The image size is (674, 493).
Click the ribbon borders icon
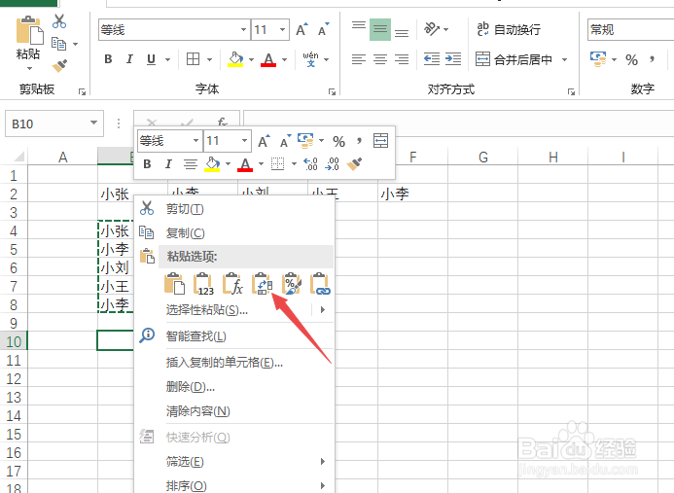(193, 59)
